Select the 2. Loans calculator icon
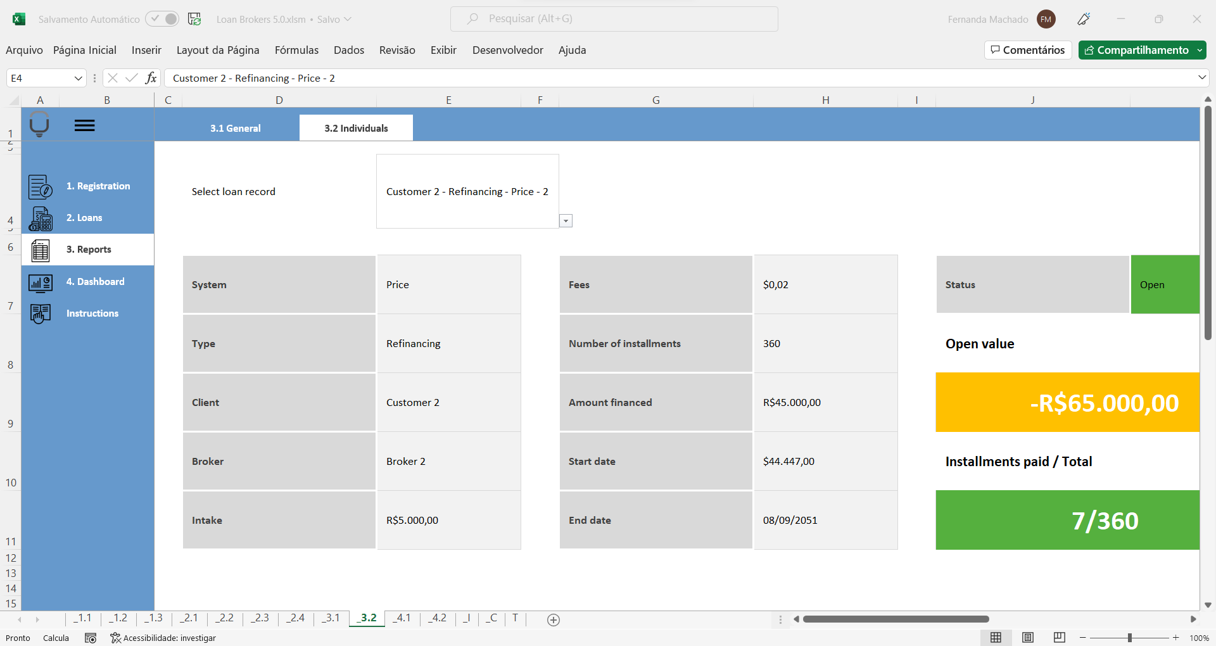 (41, 218)
